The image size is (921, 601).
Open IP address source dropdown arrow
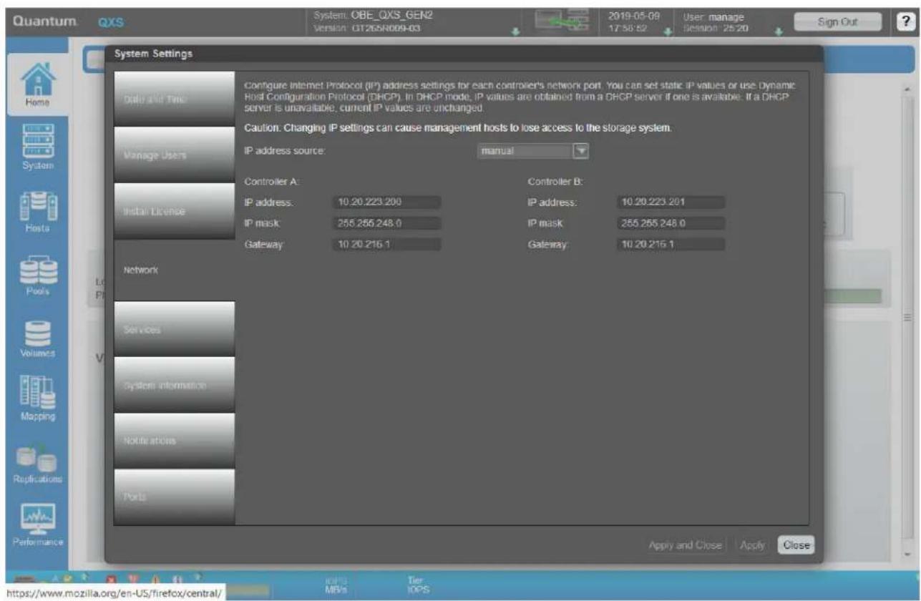[581, 151]
